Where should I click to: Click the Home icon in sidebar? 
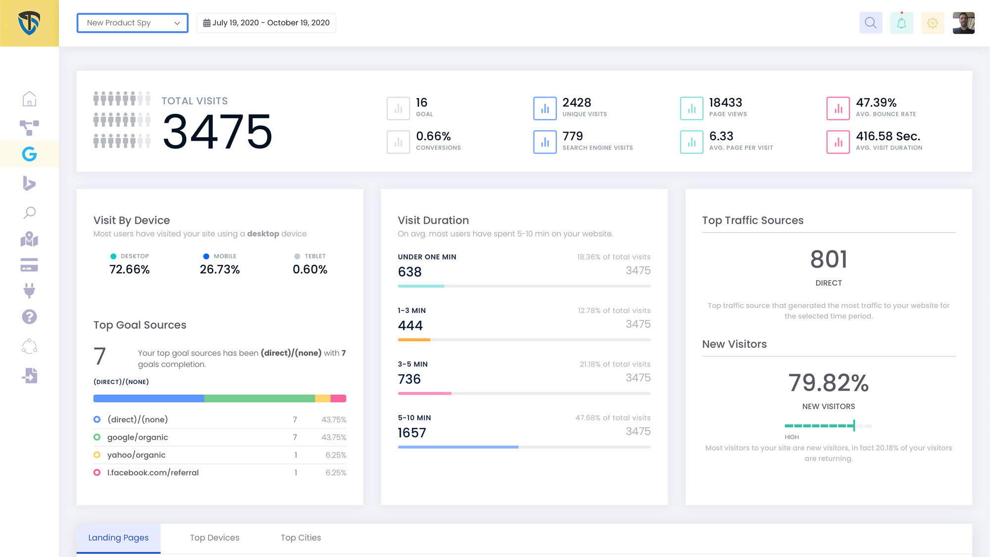pos(30,99)
